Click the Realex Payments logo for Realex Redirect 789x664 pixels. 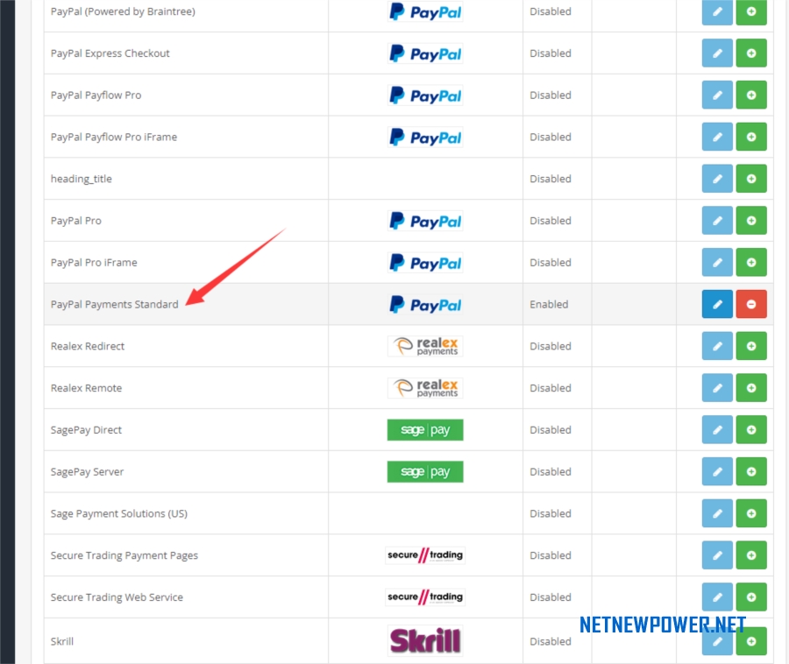click(425, 346)
